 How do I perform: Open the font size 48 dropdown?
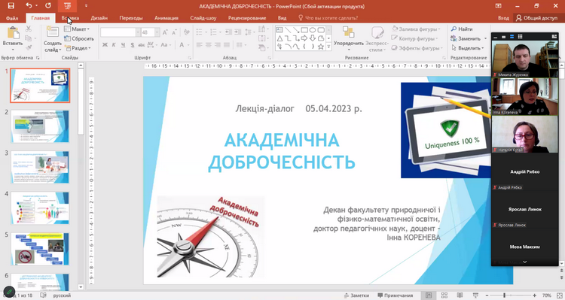click(x=157, y=32)
